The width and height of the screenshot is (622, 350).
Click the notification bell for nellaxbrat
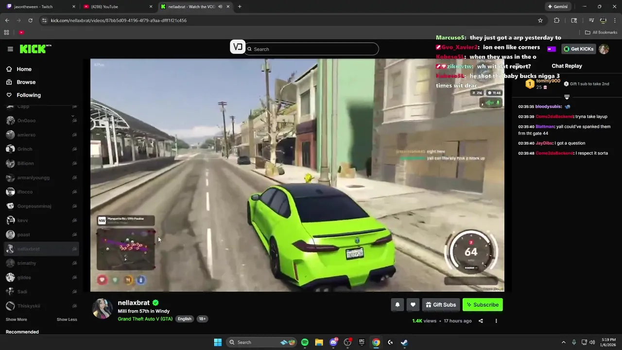397,305
